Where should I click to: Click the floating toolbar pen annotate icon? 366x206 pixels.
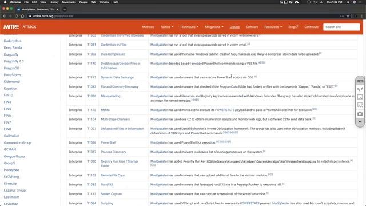360,89
